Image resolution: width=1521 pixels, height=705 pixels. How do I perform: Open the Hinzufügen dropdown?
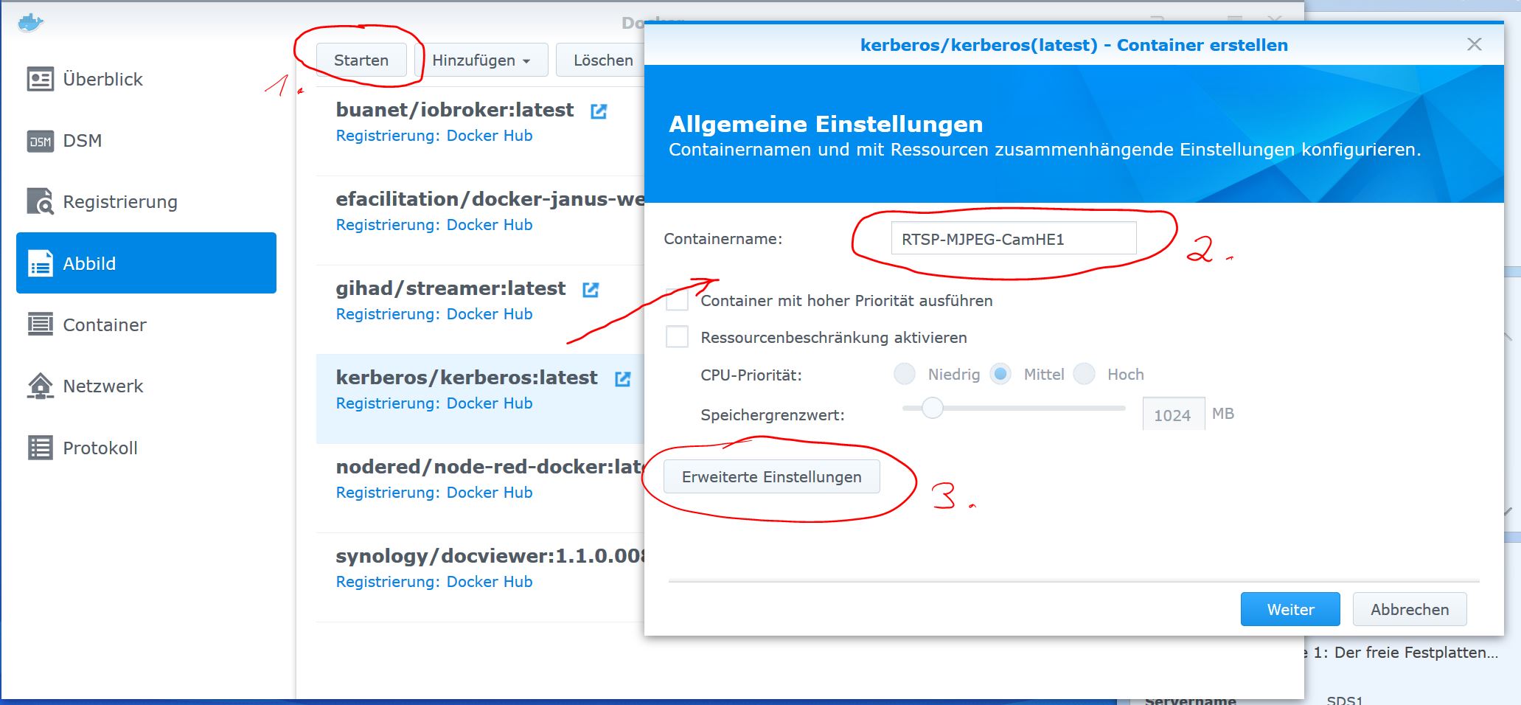(x=481, y=60)
